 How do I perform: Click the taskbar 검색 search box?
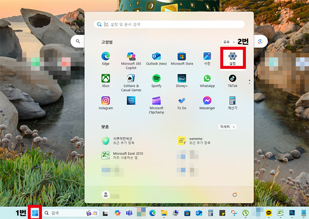(71, 213)
